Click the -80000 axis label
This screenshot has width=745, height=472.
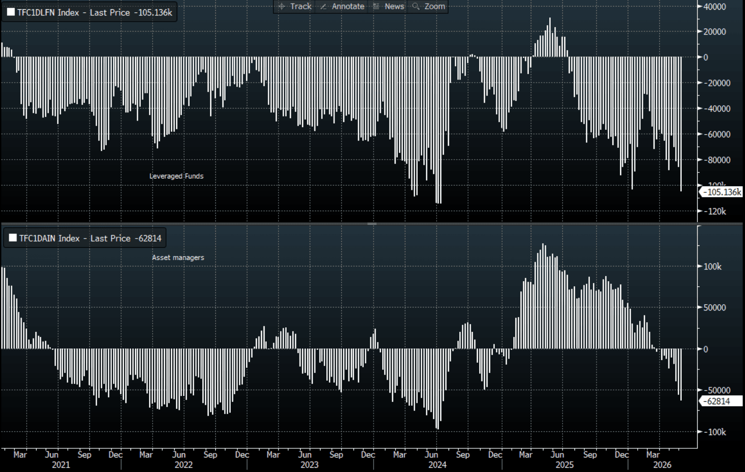click(x=717, y=160)
